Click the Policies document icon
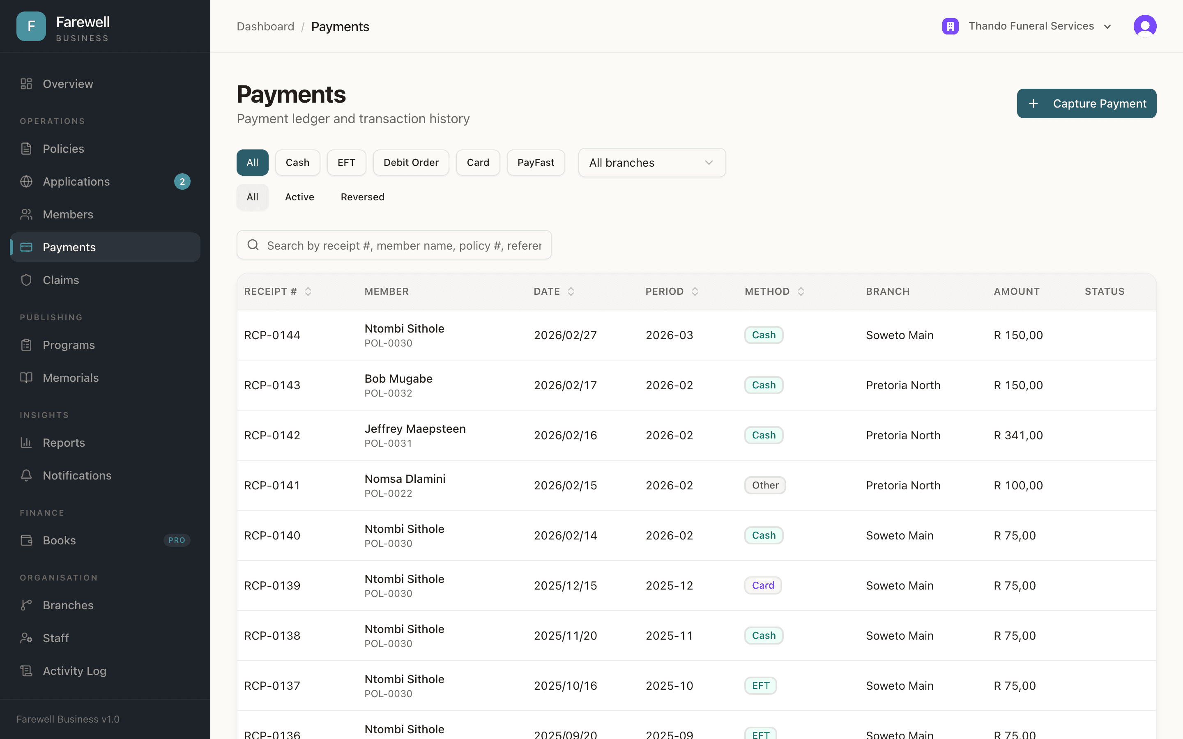Viewport: 1183px width, 739px height. [x=26, y=149]
